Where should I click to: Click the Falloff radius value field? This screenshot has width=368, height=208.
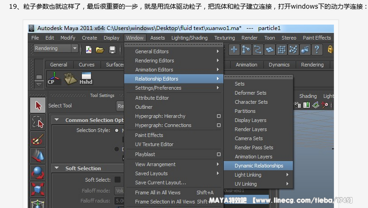click(119, 201)
